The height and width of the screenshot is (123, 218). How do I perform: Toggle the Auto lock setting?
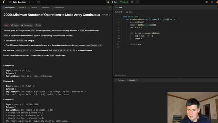tap(129, 12)
